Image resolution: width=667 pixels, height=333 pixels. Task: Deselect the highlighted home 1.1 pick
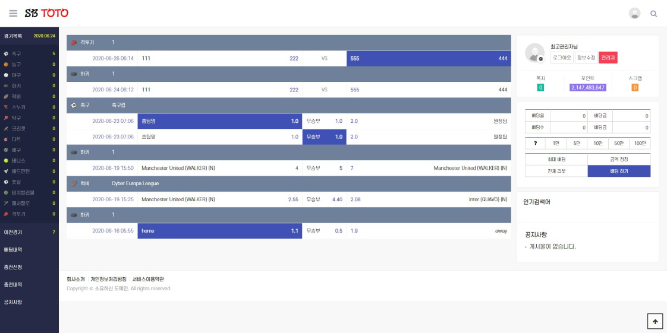(x=220, y=231)
